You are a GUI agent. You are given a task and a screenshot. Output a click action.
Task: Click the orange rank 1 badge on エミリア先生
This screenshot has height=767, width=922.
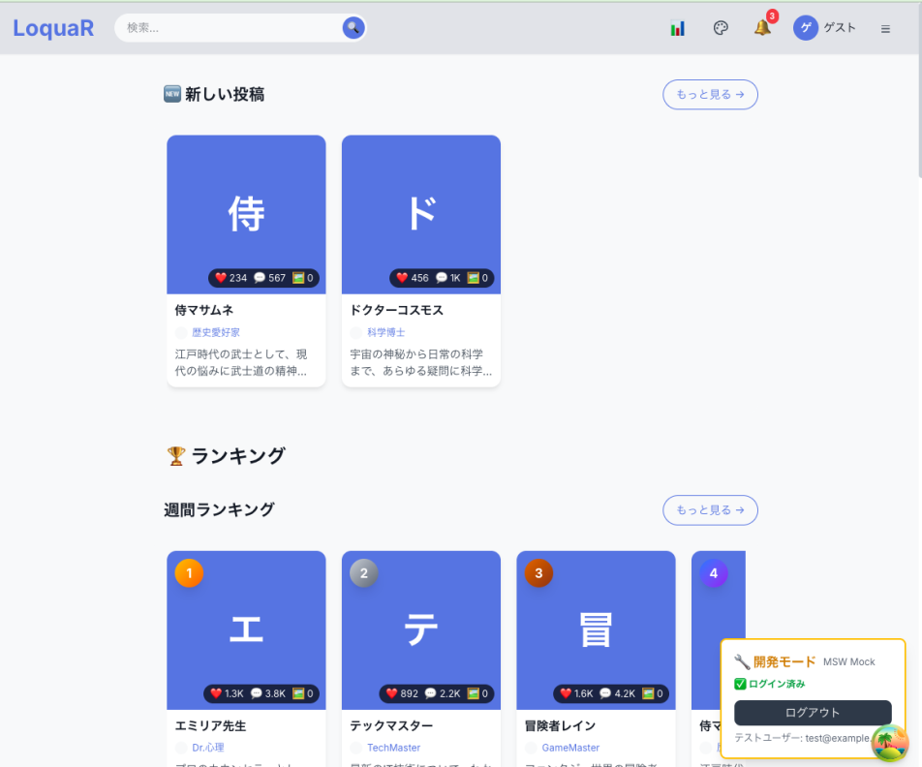coord(189,572)
